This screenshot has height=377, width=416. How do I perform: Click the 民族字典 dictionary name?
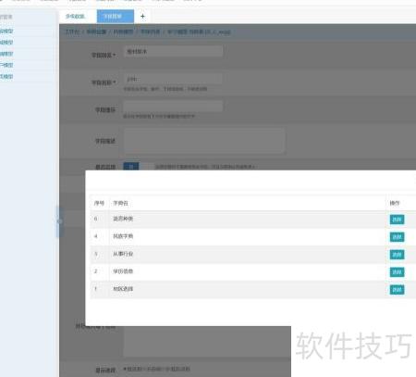click(123, 236)
